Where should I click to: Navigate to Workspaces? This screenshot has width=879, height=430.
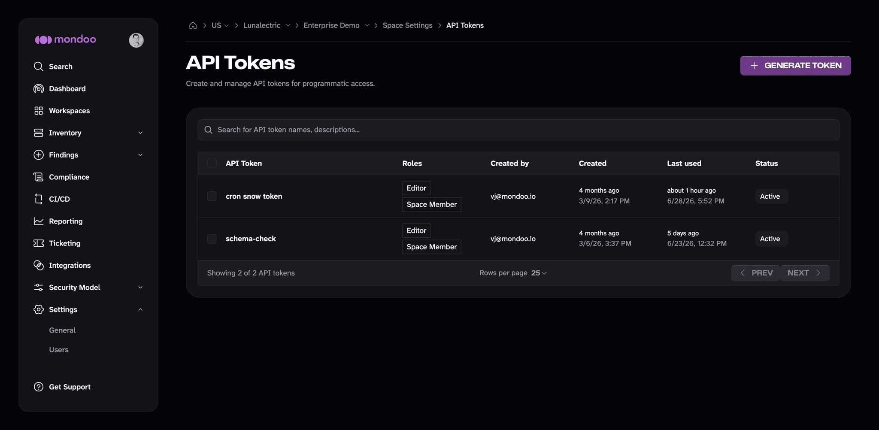(70, 111)
